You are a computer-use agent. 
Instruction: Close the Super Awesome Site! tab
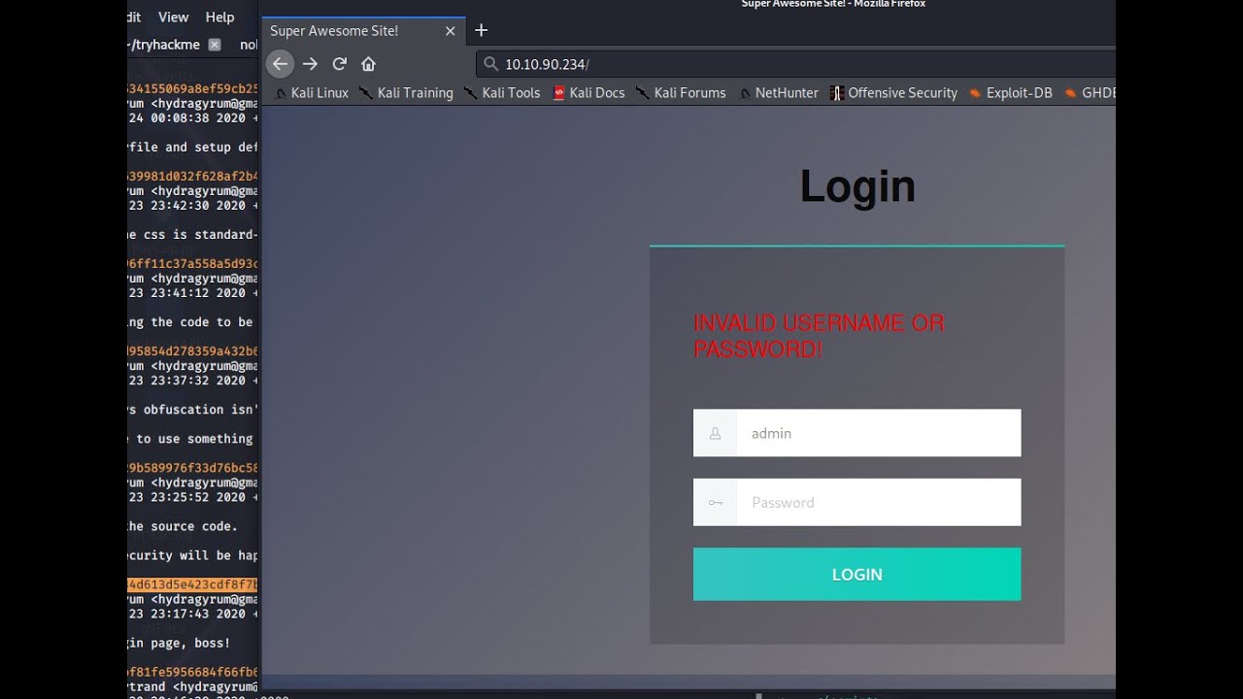(x=450, y=31)
